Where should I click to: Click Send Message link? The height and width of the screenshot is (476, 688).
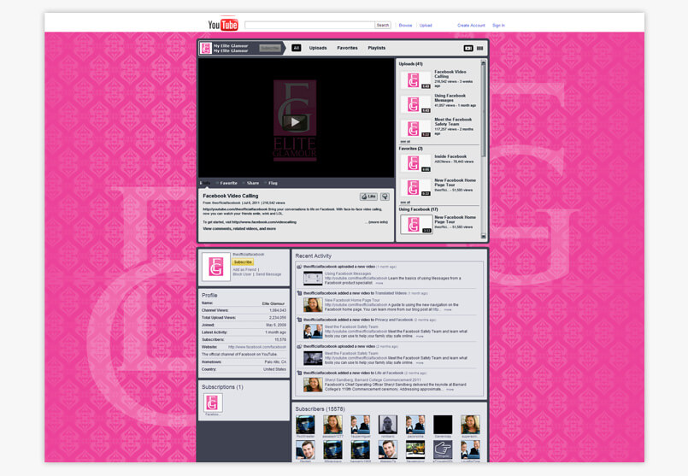pos(268,274)
